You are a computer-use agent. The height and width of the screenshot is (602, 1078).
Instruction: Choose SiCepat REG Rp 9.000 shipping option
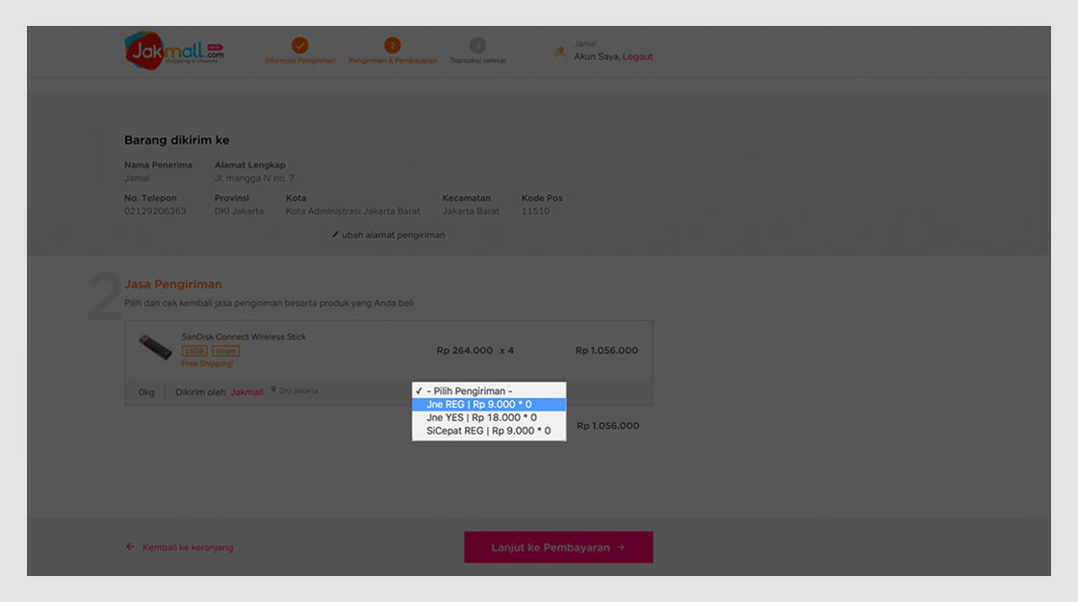489,431
